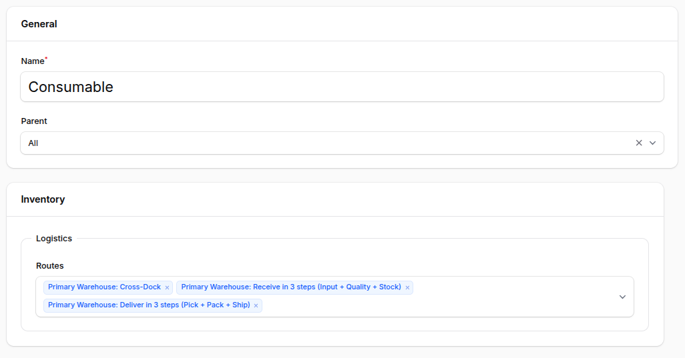Click the Name field label
The width and height of the screenshot is (685, 358).
(32, 61)
